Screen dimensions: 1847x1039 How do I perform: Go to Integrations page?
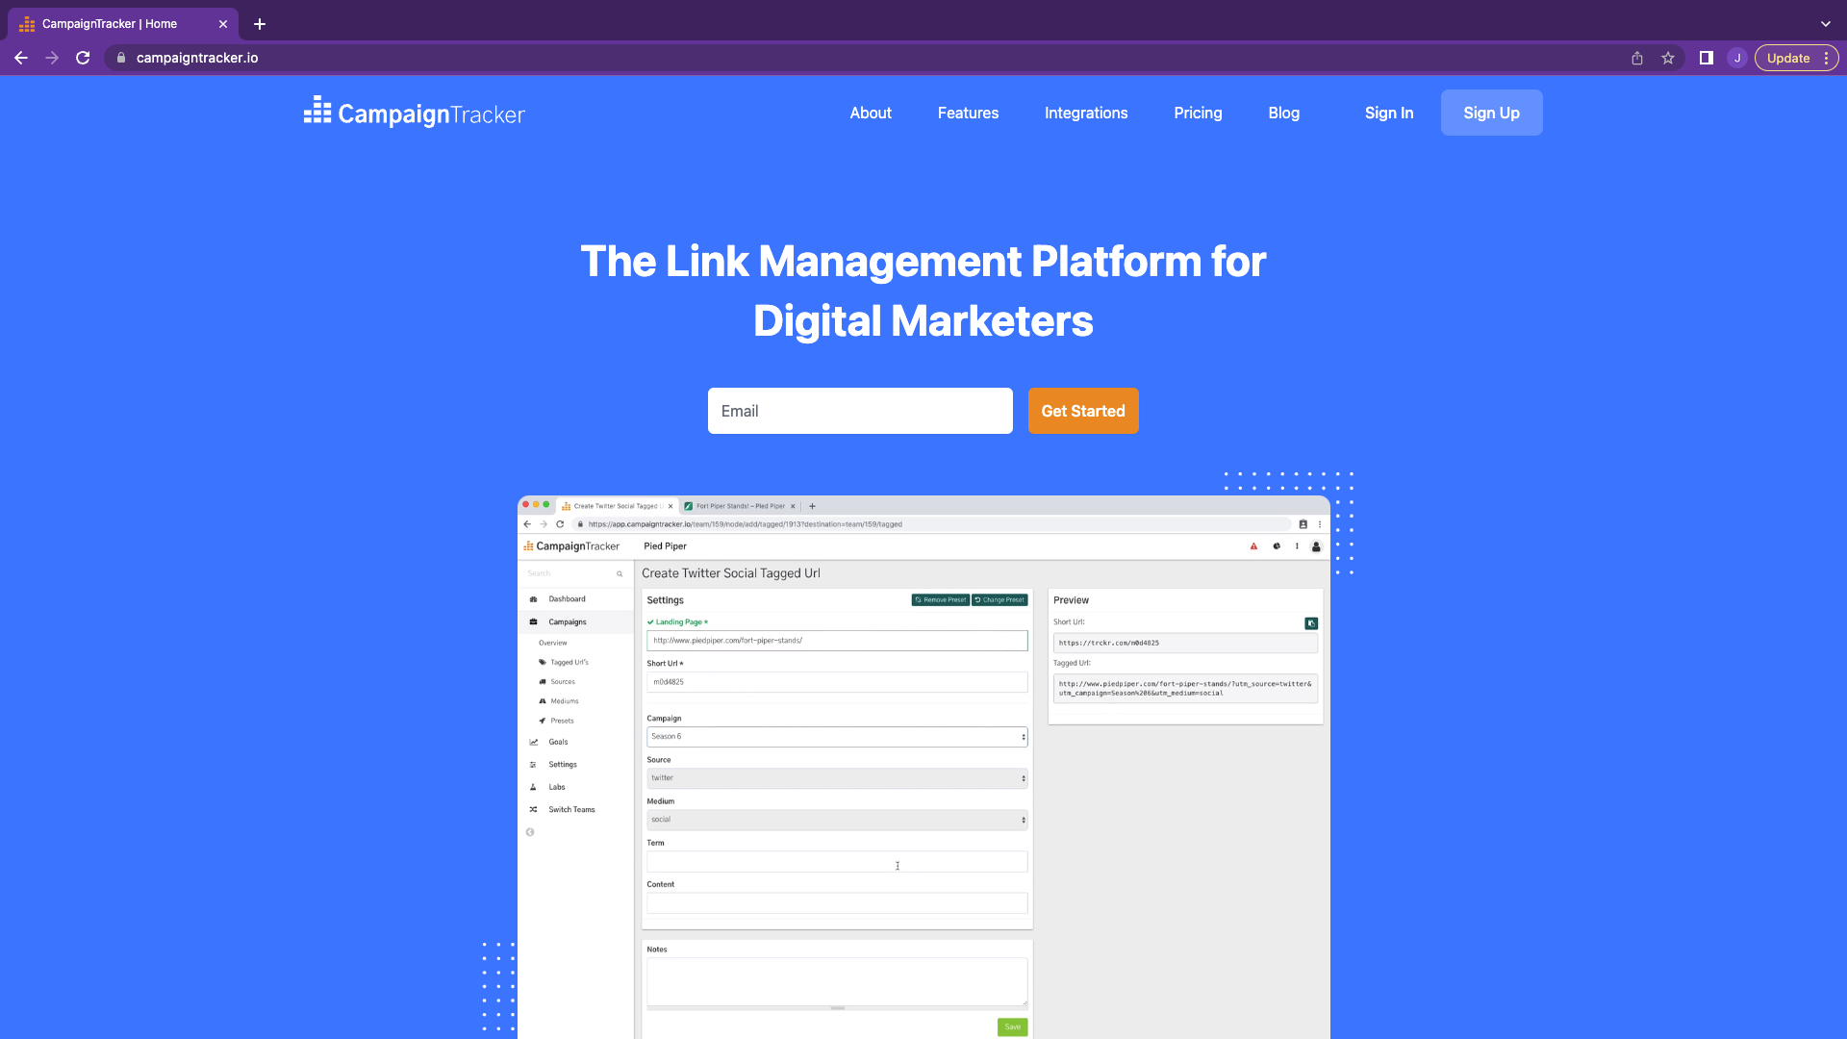[x=1086, y=113]
